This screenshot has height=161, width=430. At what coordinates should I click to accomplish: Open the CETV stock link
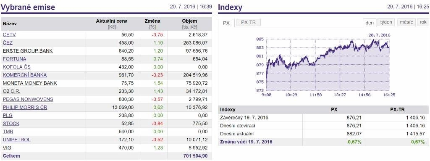click(x=9, y=35)
